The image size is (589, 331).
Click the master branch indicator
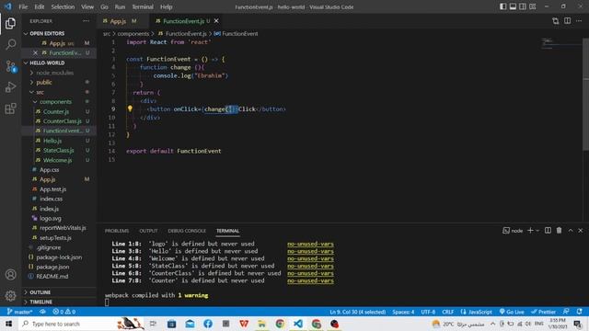20,312
